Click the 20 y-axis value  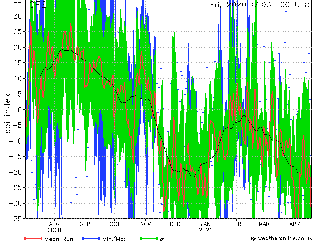[x=18, y=47]
